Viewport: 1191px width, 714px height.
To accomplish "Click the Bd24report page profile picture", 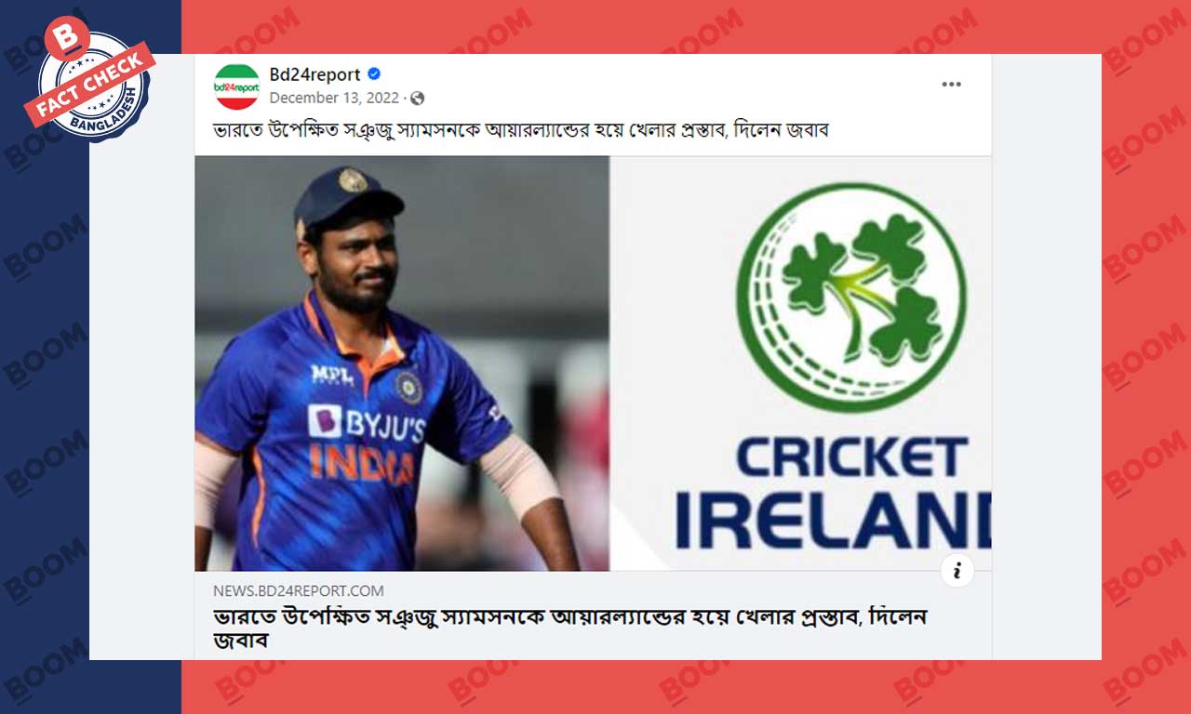I will [236, 86].
